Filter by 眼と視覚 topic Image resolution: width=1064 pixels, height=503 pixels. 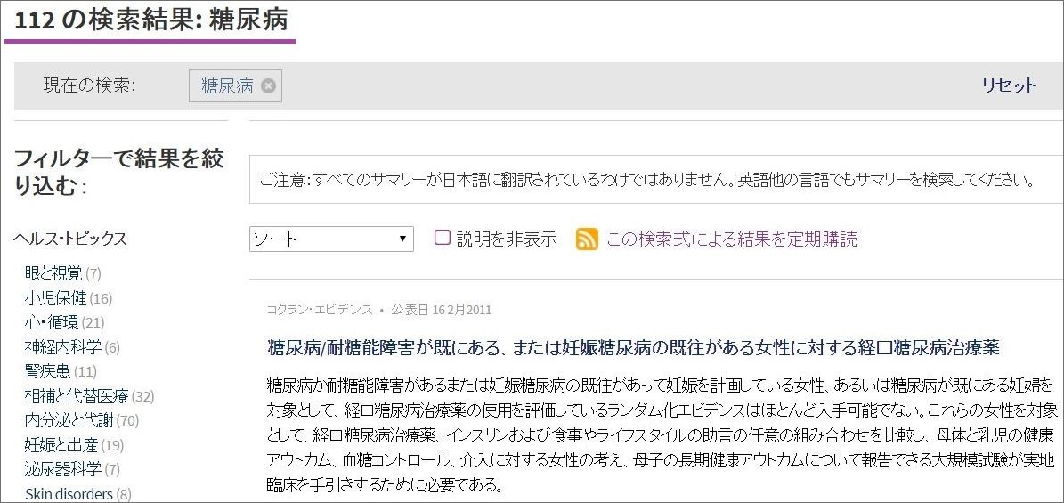tap(53, 273)
